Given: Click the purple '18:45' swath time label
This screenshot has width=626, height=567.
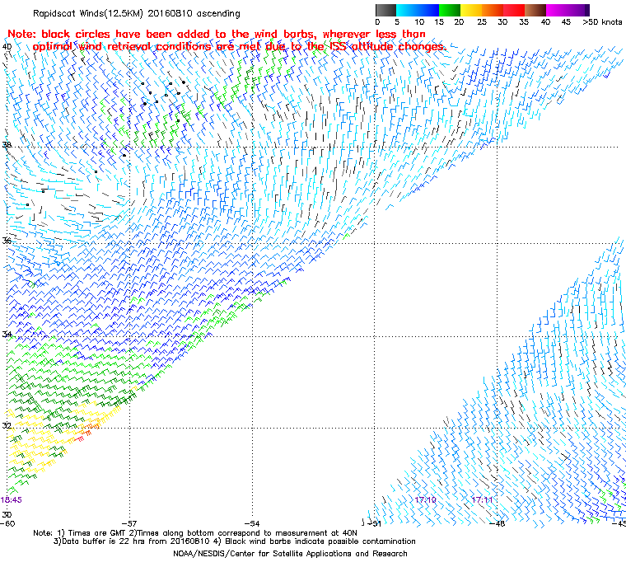Looking at the screenshot, I should pyautogui.click(x=12, y=500).
